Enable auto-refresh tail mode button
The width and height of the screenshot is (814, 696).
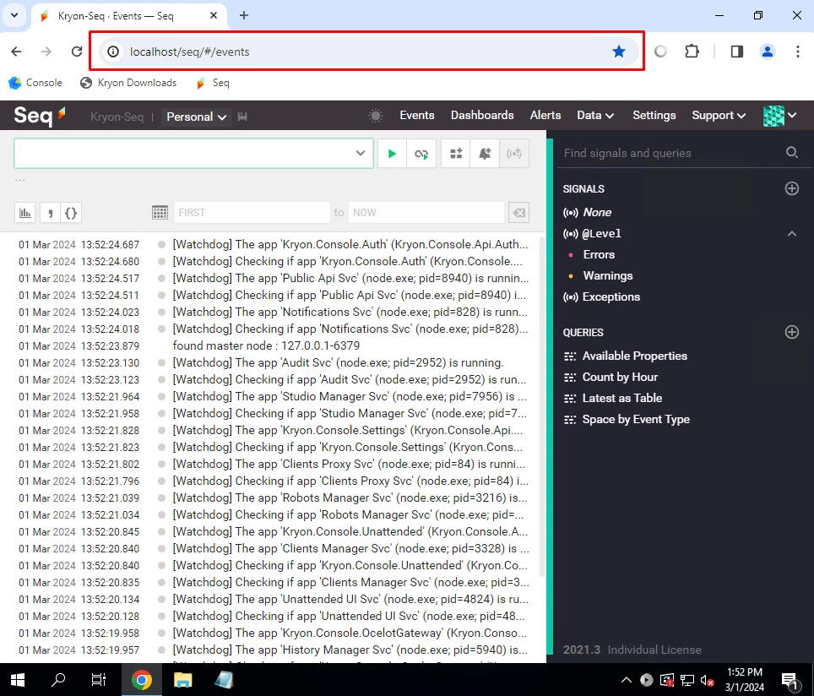pyautogui.click(x=421, y=153)
